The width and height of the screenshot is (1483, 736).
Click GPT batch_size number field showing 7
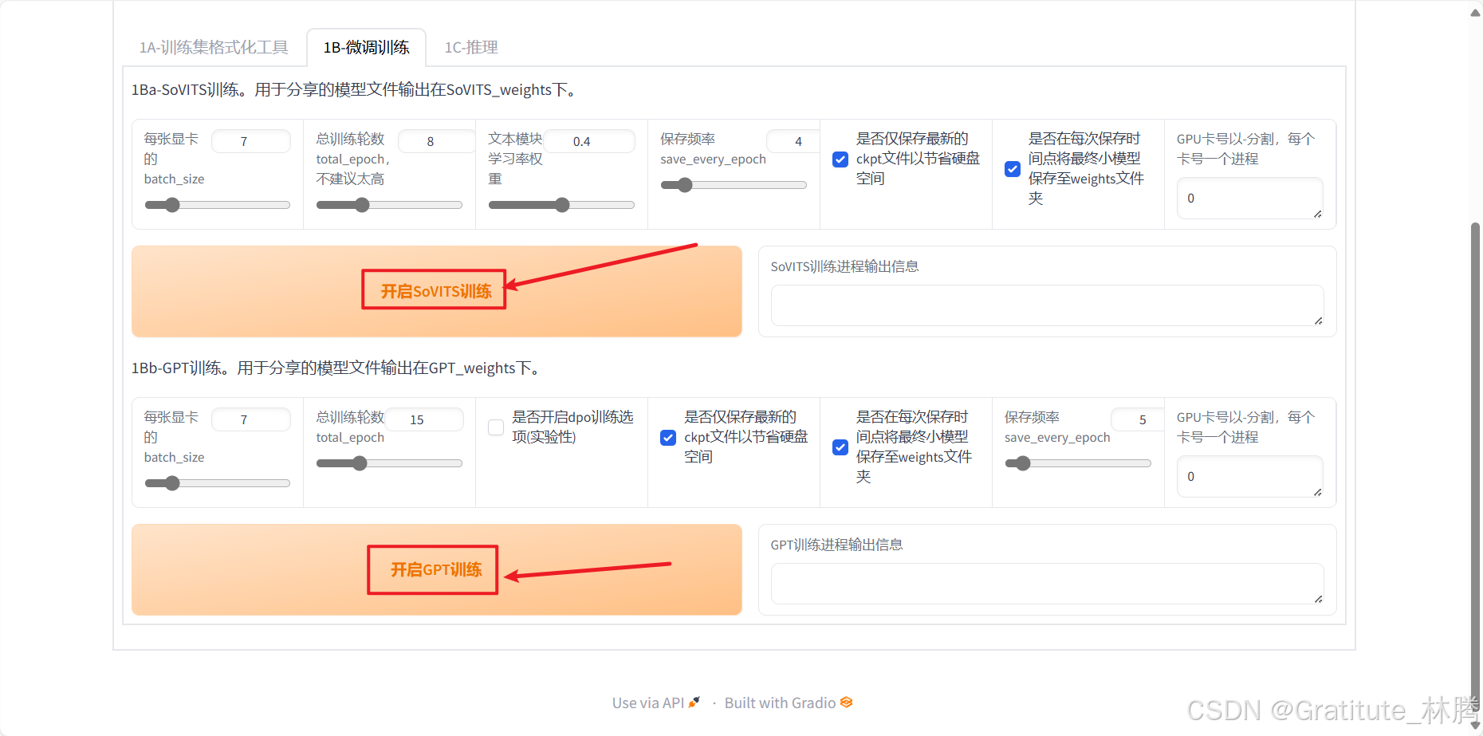click(x=251, y=419)
